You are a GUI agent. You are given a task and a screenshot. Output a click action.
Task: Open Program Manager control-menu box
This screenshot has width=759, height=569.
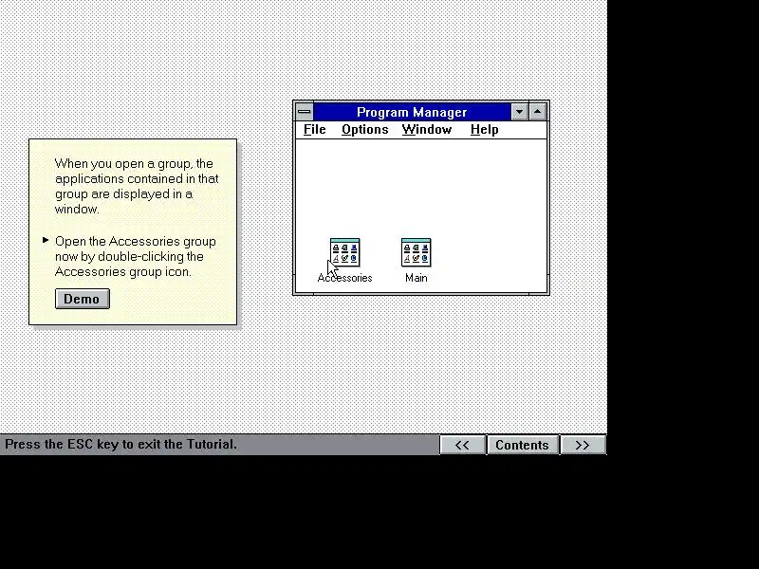(x=304, y=112)
